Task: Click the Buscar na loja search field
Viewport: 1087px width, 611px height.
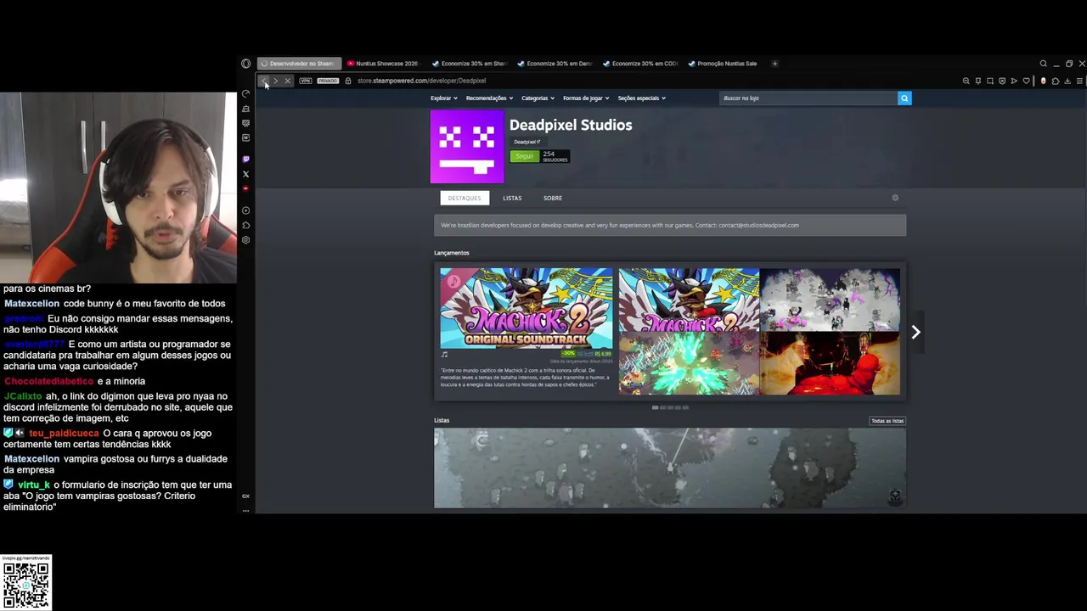Action: pos(808,98)
